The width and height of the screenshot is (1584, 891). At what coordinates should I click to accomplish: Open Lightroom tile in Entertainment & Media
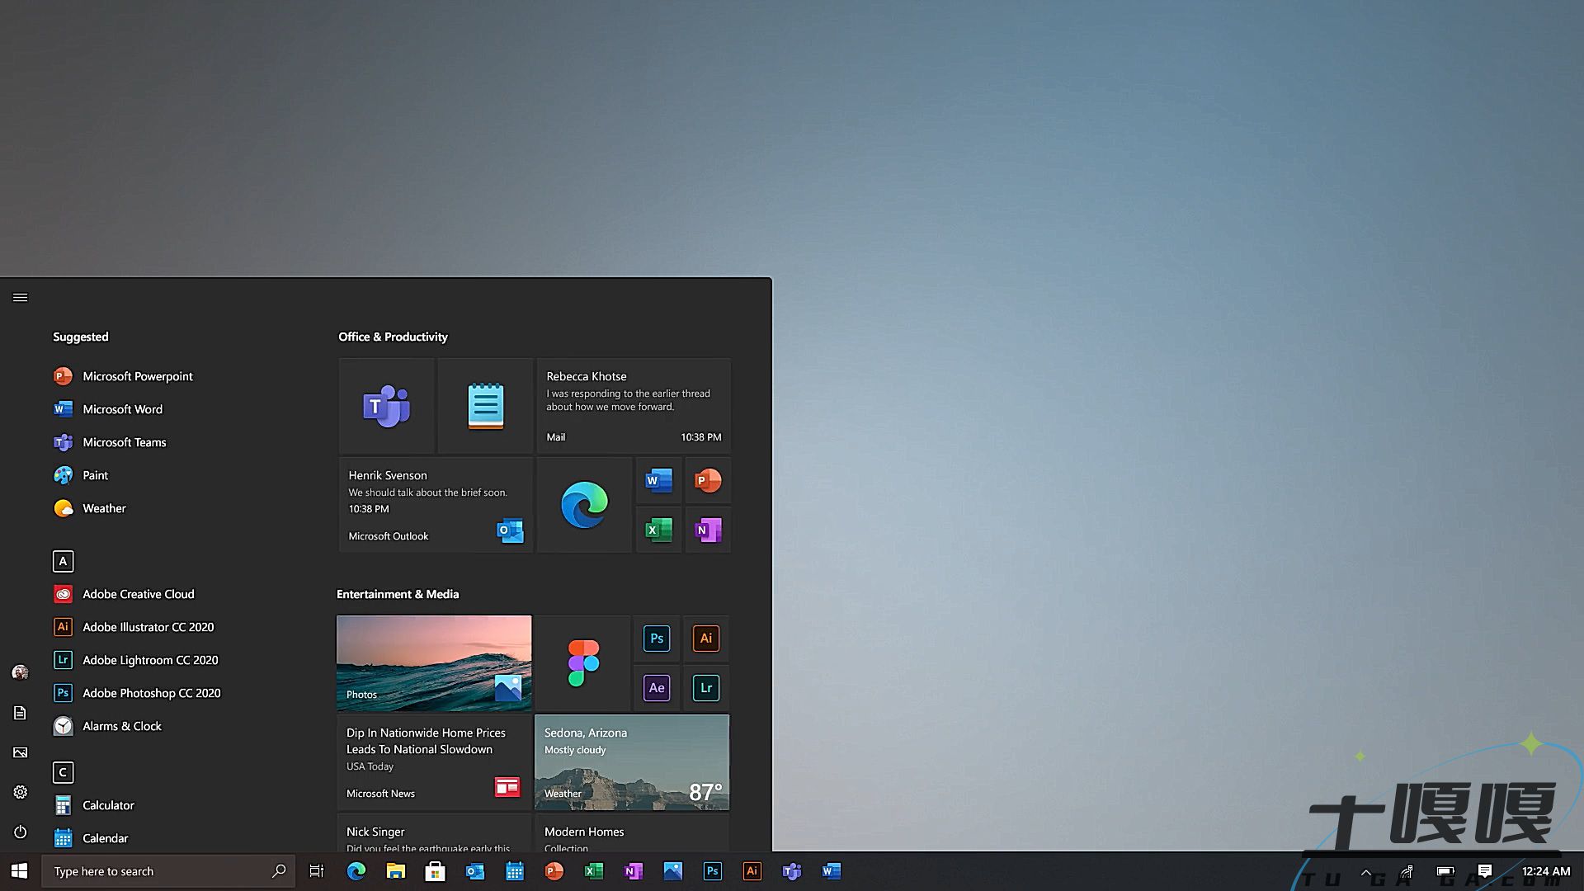point(706,688)
